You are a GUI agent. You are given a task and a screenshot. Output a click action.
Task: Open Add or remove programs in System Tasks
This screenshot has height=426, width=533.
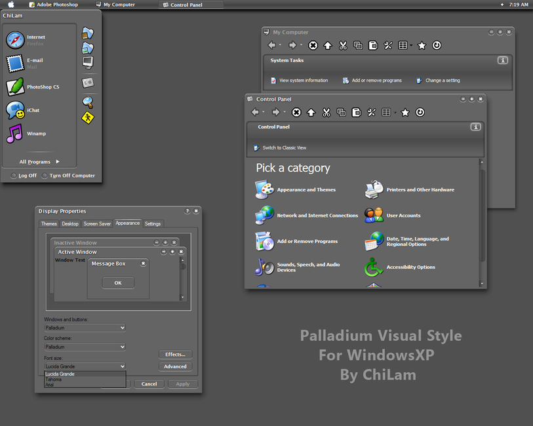click(372, 81)
